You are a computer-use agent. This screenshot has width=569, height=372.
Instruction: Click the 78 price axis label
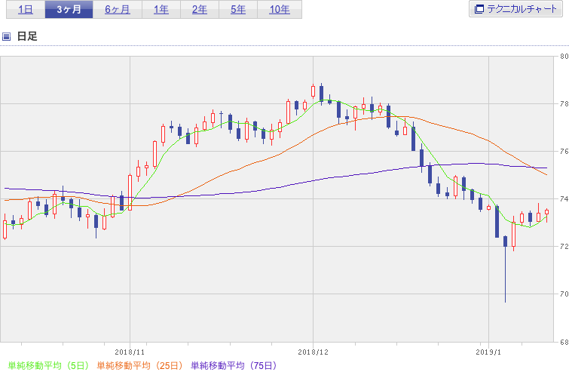click(564, 104)
